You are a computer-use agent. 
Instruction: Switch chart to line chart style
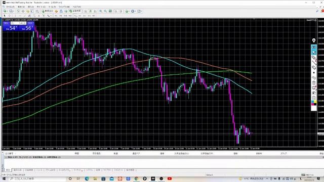pos(95,11)
